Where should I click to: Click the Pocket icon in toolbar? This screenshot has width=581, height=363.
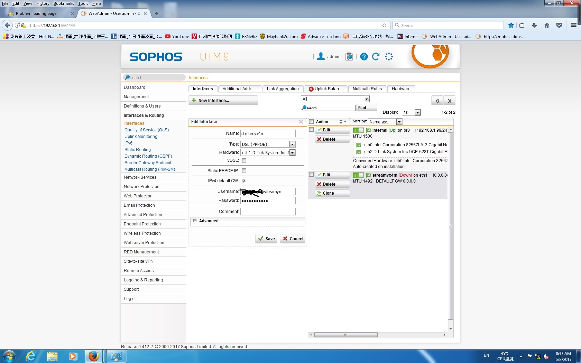point(559,25)
